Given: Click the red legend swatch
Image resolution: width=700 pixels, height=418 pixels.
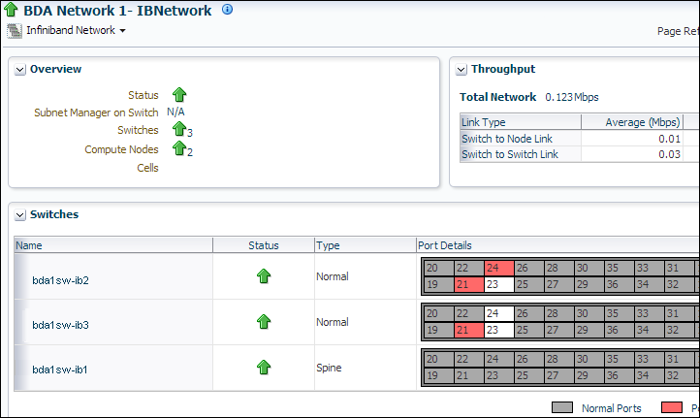Looking at the screenshot, I should tap(672, 407).
